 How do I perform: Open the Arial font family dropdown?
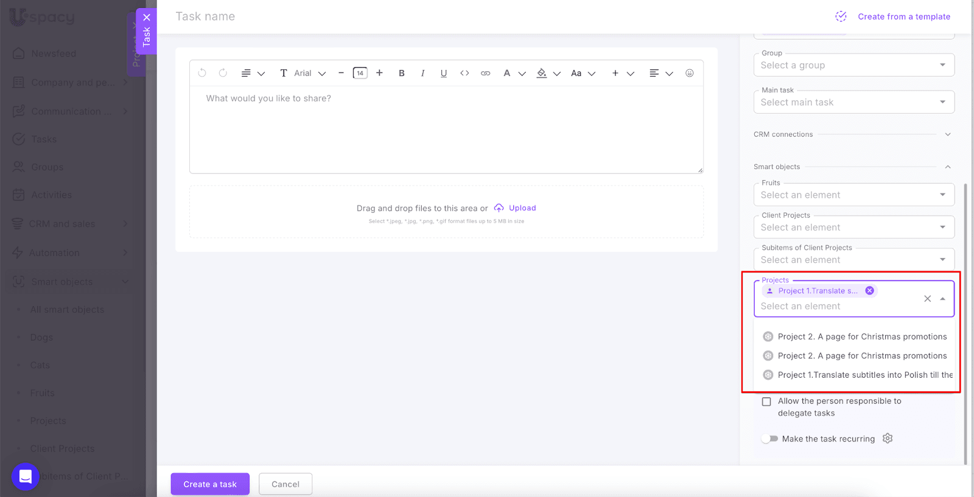(x=303, y=73)
